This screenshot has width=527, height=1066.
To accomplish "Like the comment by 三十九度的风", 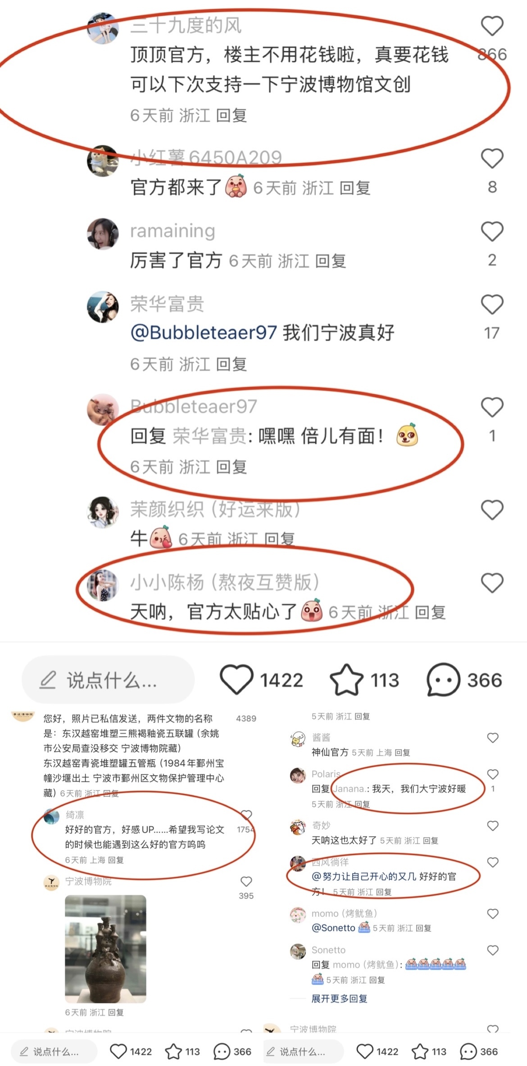I will tap(492, 26).
